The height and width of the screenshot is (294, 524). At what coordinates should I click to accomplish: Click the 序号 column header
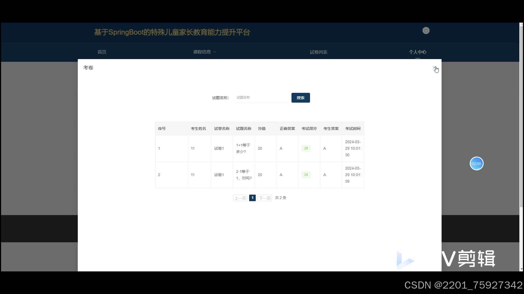tap(162, 128)
